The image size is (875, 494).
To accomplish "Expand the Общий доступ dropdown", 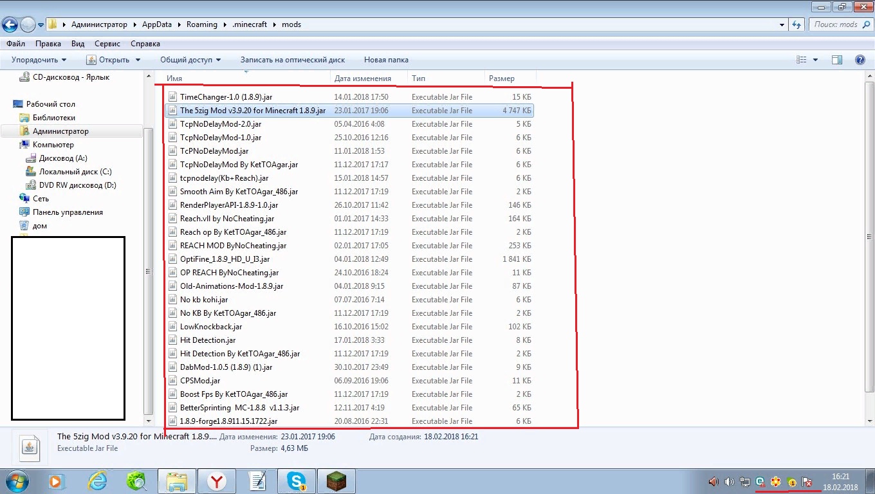I will (x=190, y=60).
